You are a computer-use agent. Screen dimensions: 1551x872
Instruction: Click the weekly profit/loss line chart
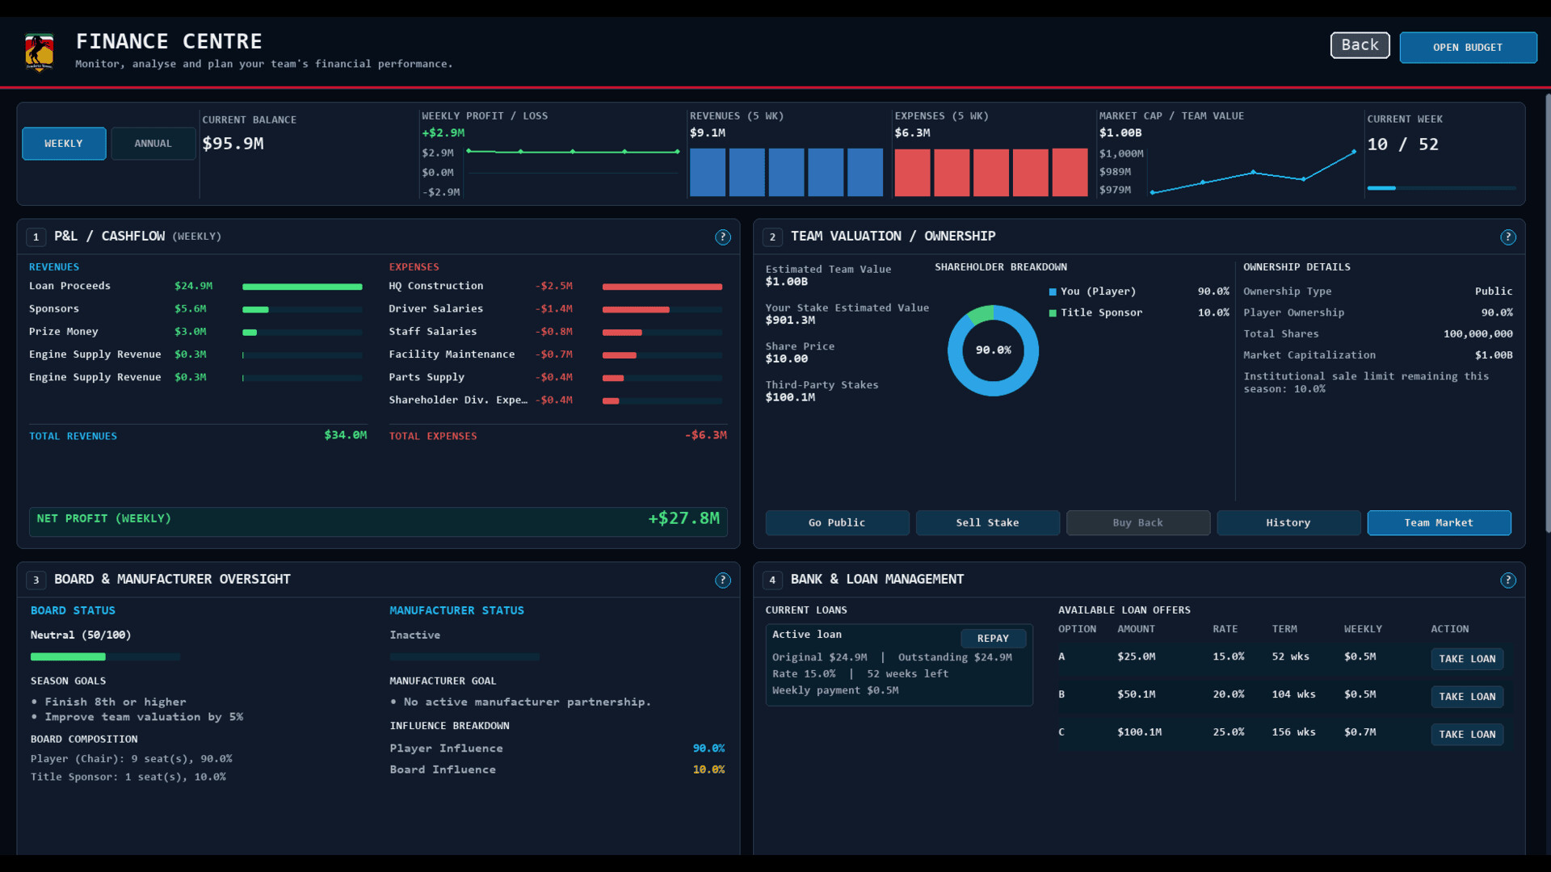(573, 171)
